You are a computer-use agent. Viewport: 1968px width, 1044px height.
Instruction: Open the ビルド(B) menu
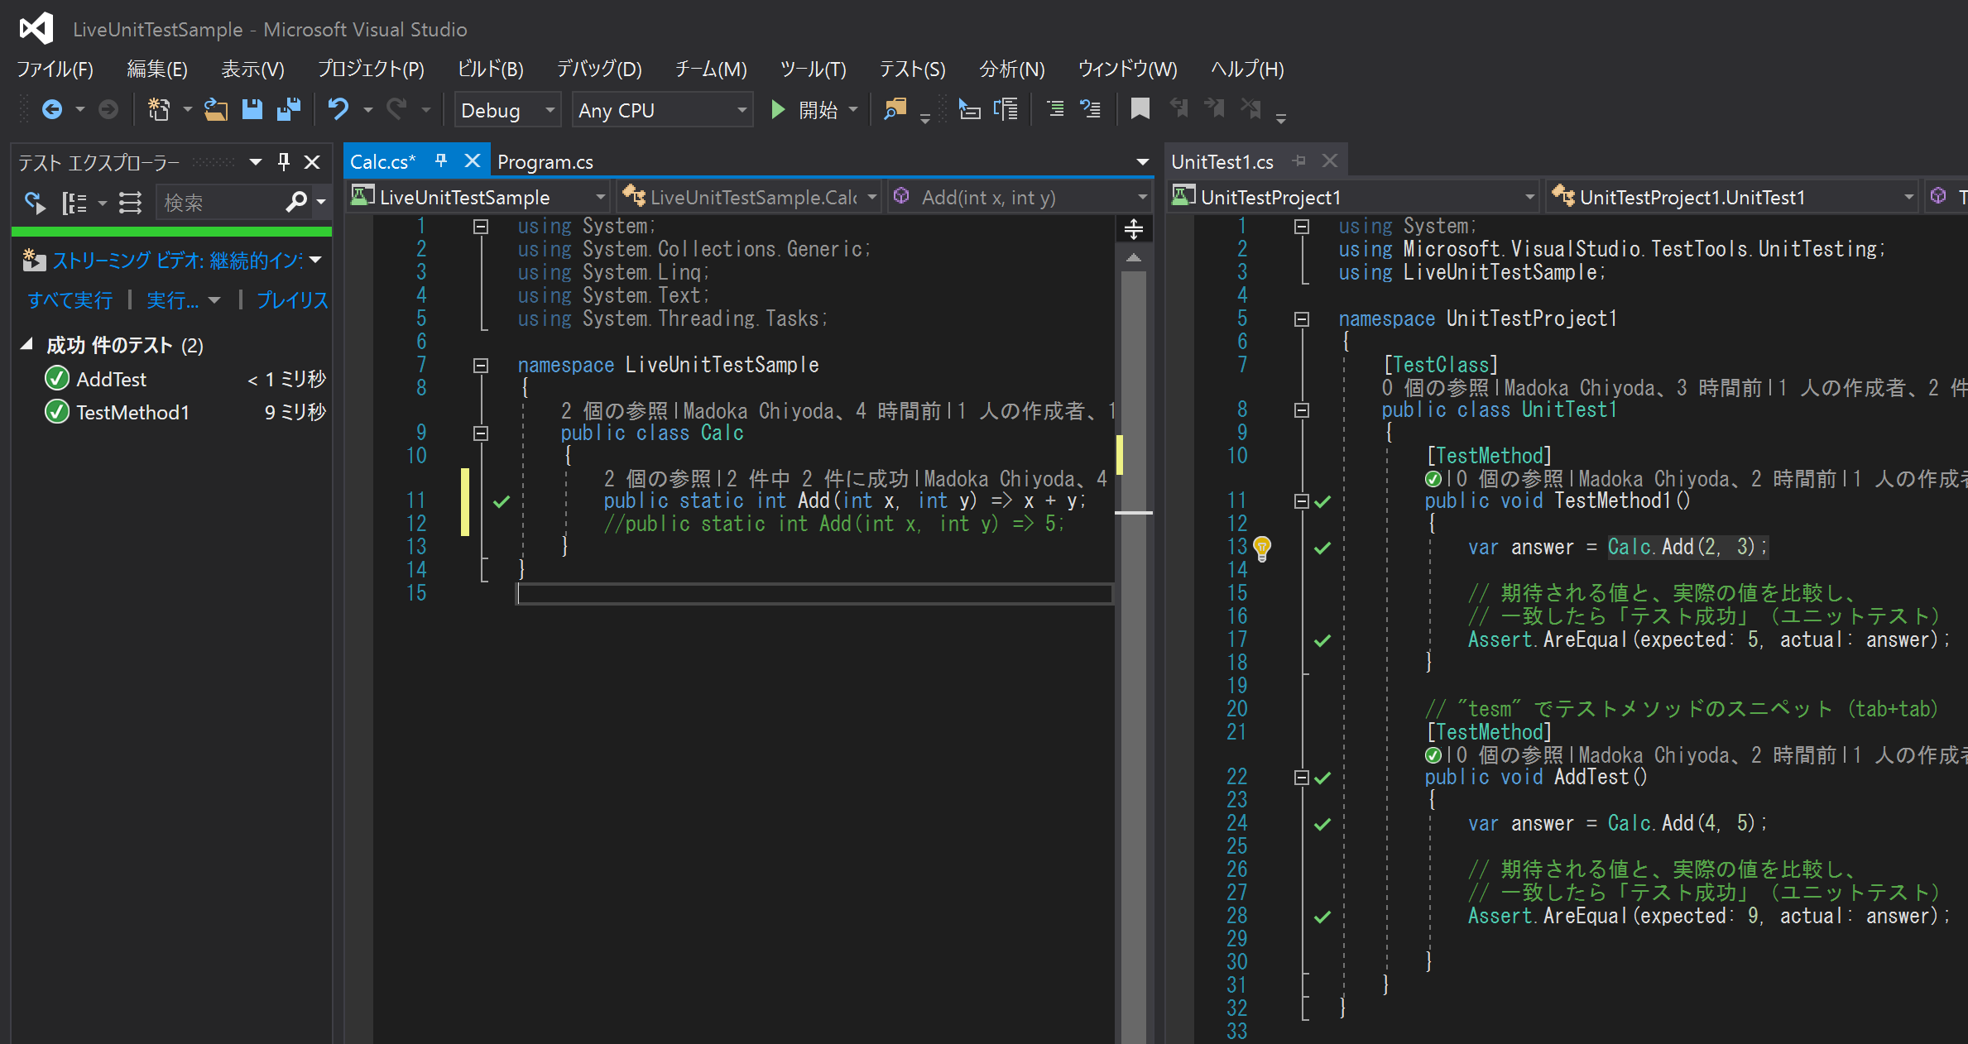[x=491, y=69]
